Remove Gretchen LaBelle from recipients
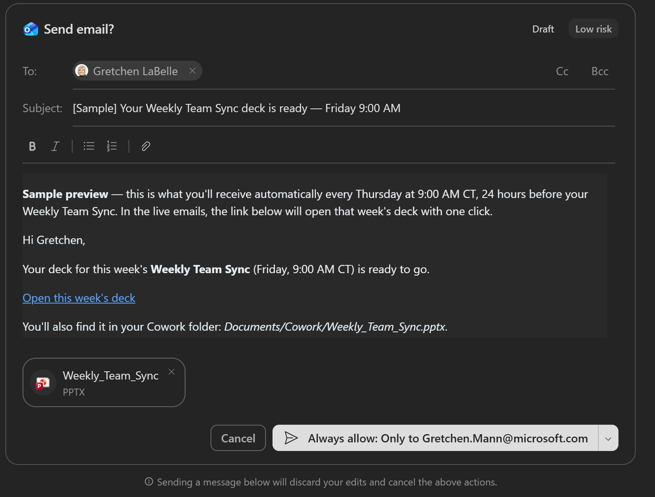 coord(192,71)
